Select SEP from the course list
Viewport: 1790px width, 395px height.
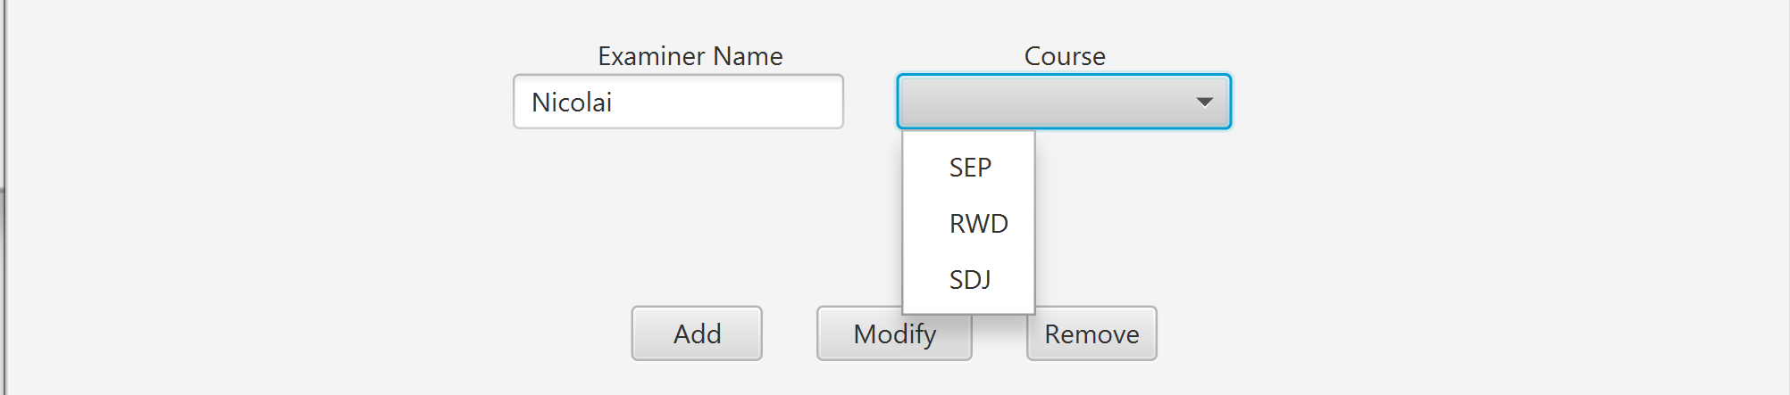(x=970, y=168)
